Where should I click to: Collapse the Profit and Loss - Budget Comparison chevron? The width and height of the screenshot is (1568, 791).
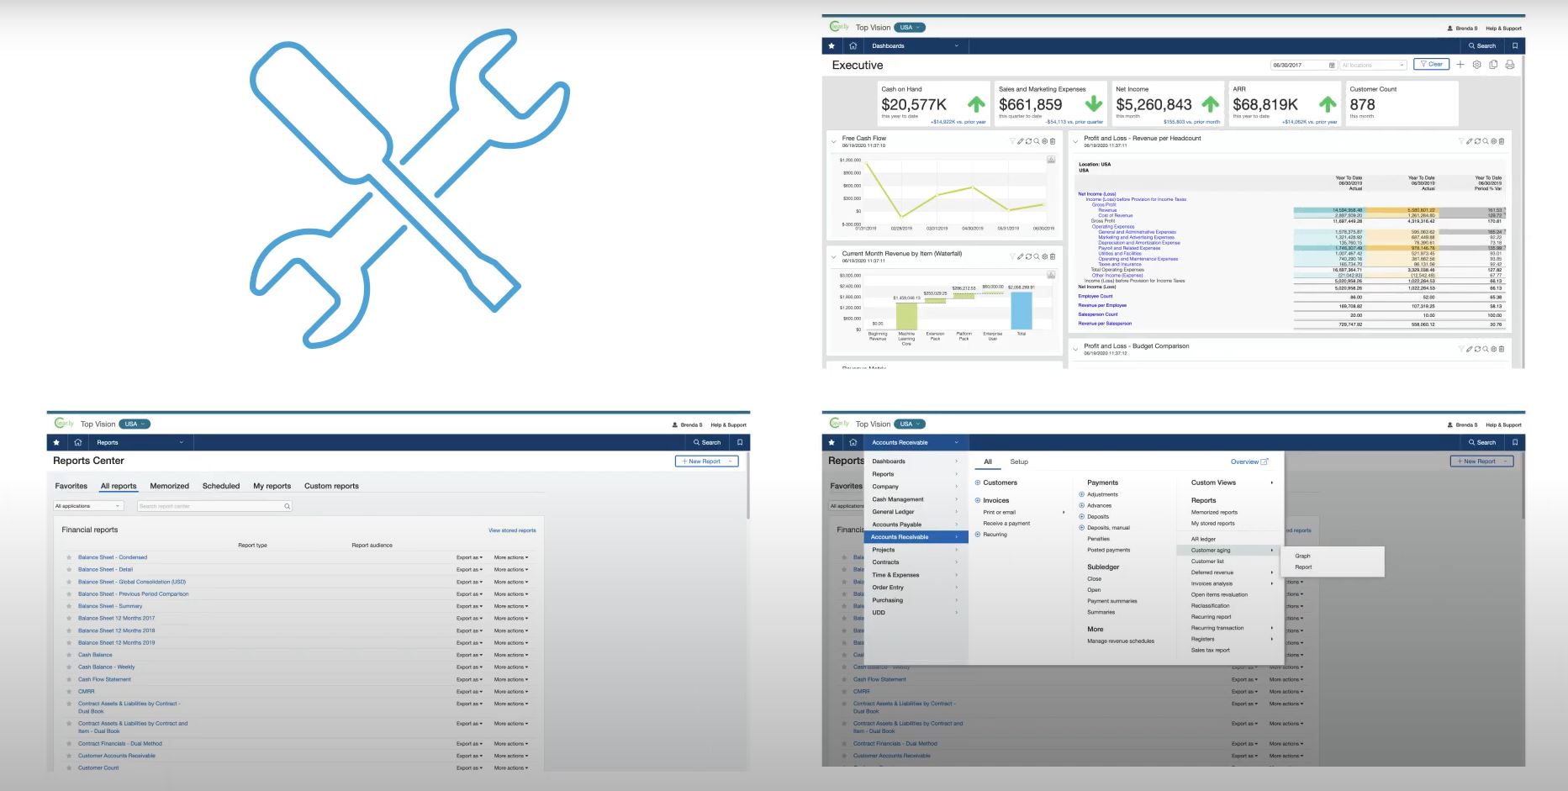pos(1075,349)
